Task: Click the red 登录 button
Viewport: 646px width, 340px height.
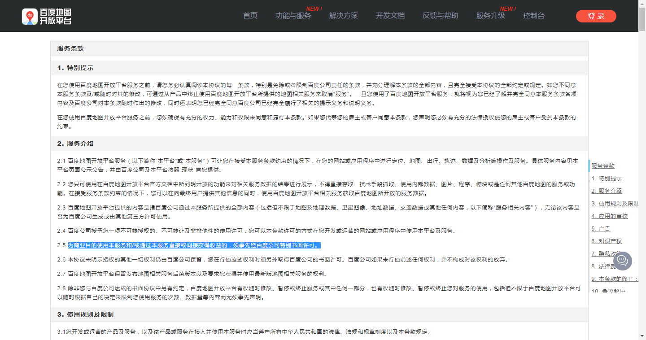Action: [x=596, y=16]
